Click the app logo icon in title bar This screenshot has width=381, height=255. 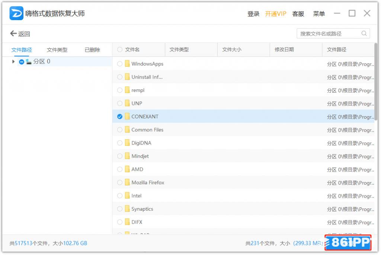(16, 13)
